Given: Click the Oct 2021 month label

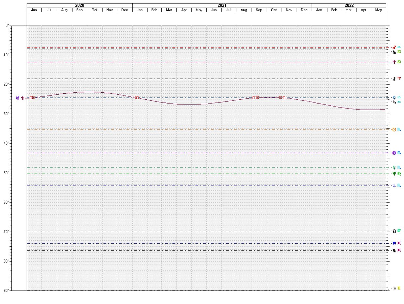Looking at the screenshot, I should tap(274, 10).
